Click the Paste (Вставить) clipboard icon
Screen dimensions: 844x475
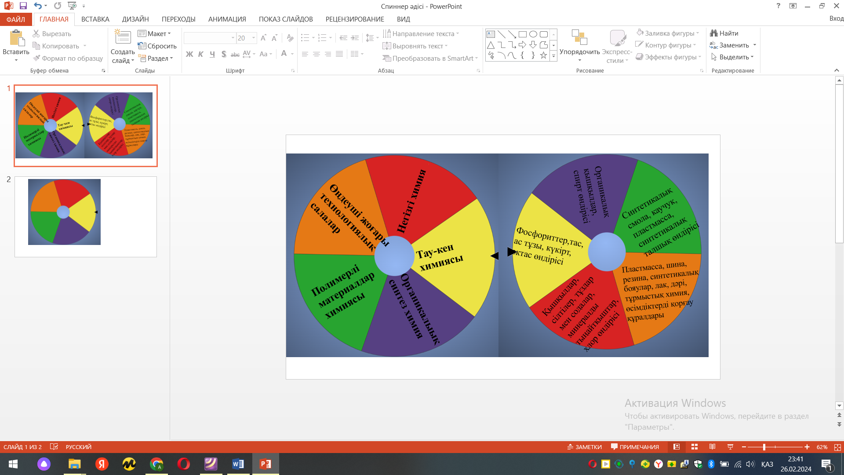tap(17, 38)
